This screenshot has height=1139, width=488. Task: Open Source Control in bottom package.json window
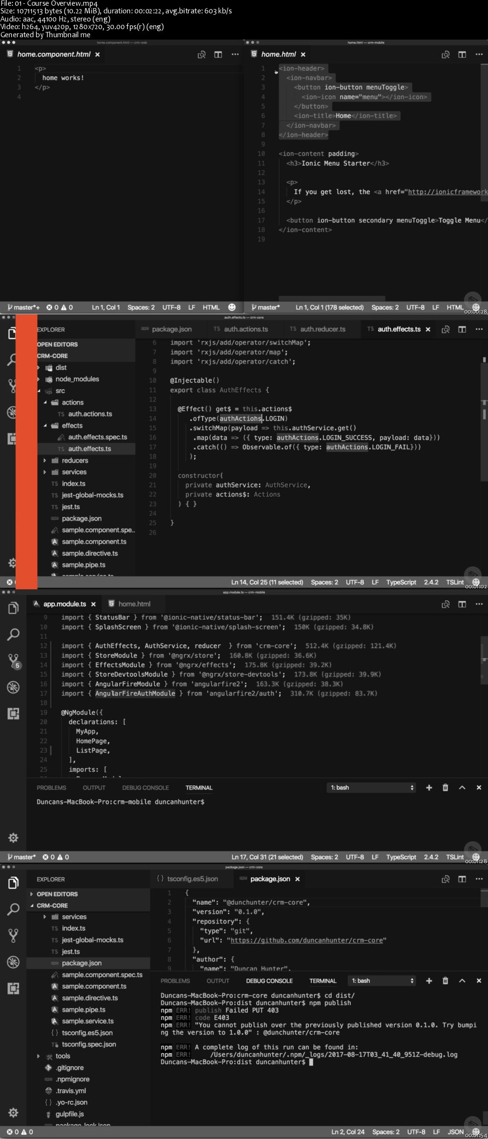point(13,936)
